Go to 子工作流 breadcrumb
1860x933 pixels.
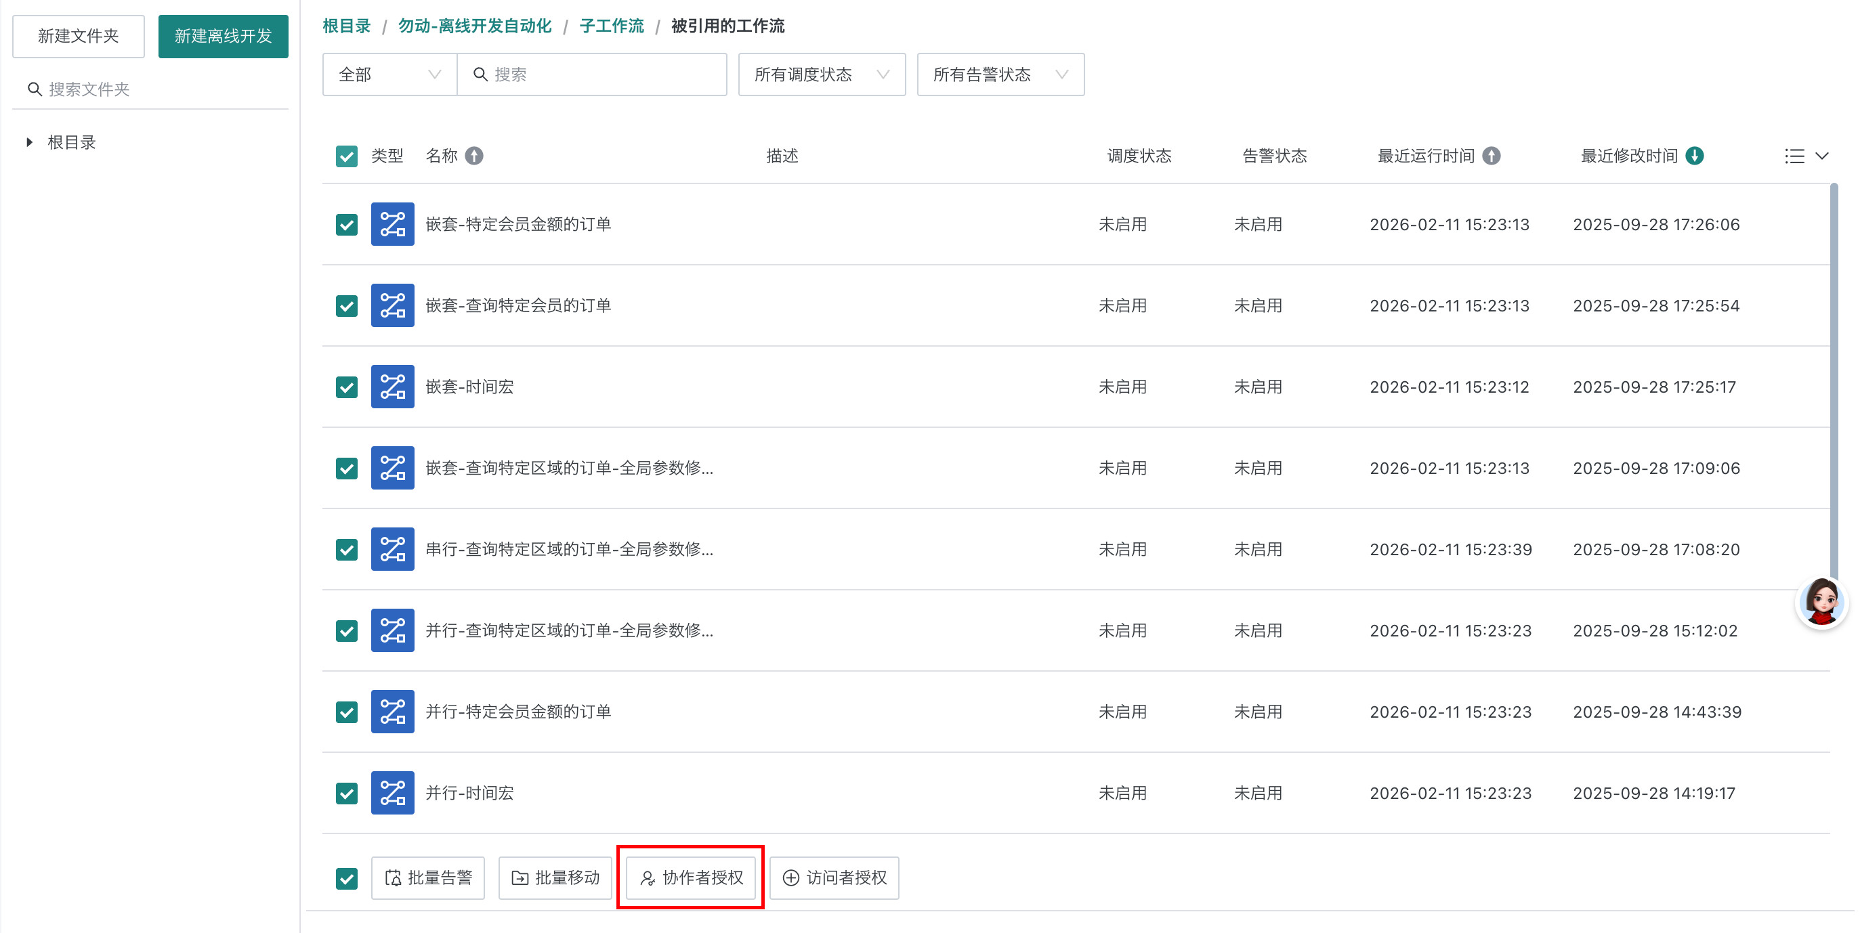click(x=611, y=26)
